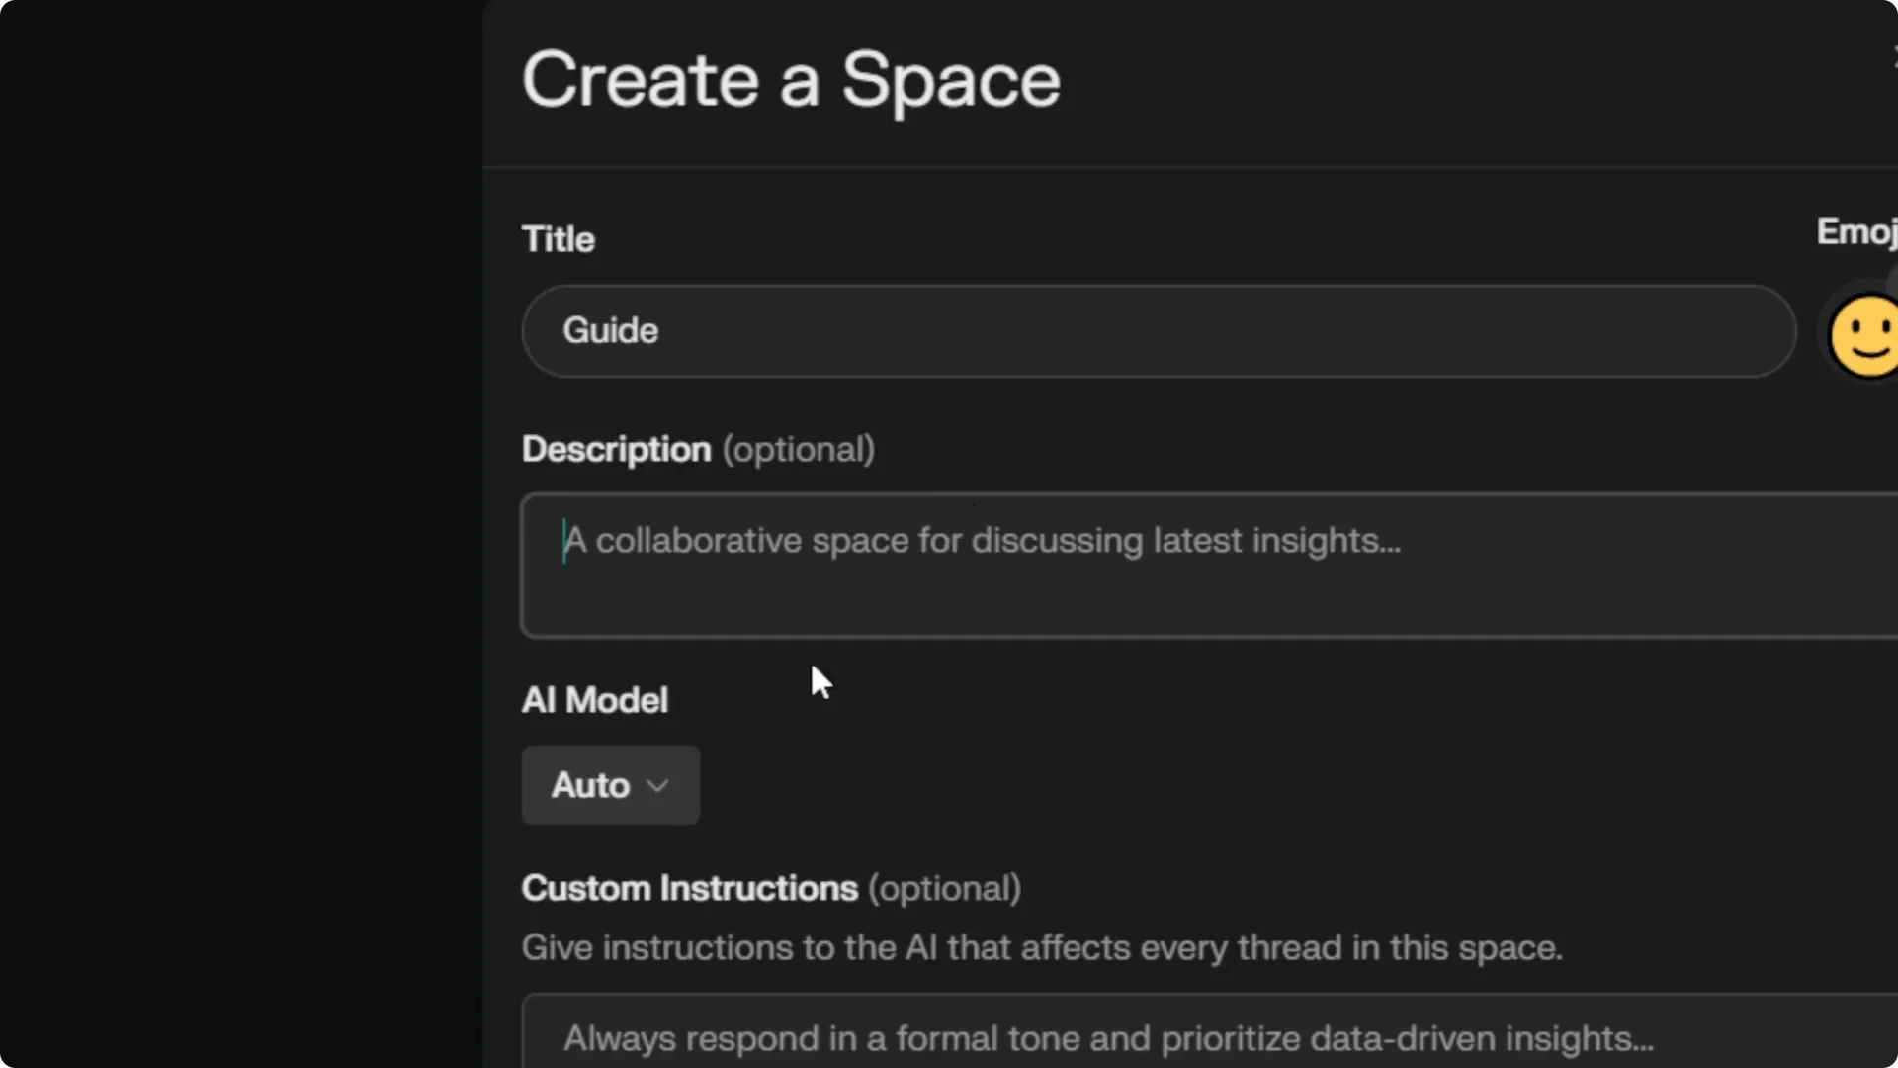The width and height of the screenshot is (1898, 1068).
Task: Choose an AI model other than Auto
Action: pos(609,784)
